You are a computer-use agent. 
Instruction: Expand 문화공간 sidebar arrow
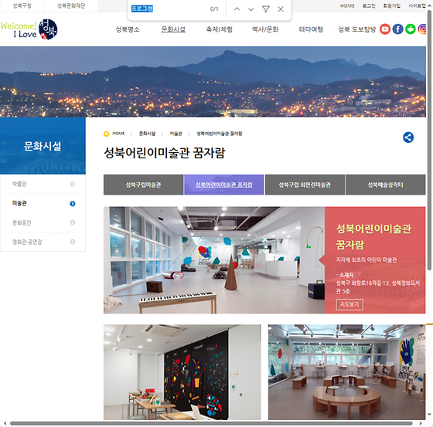[x=73, y=222]
